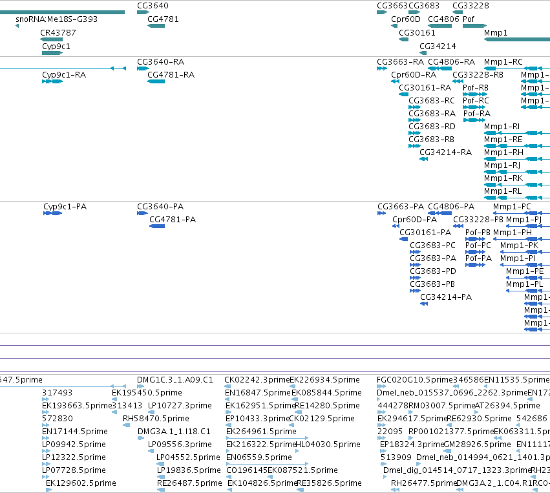Select EST RE35826.5prime

coord(329,483)
